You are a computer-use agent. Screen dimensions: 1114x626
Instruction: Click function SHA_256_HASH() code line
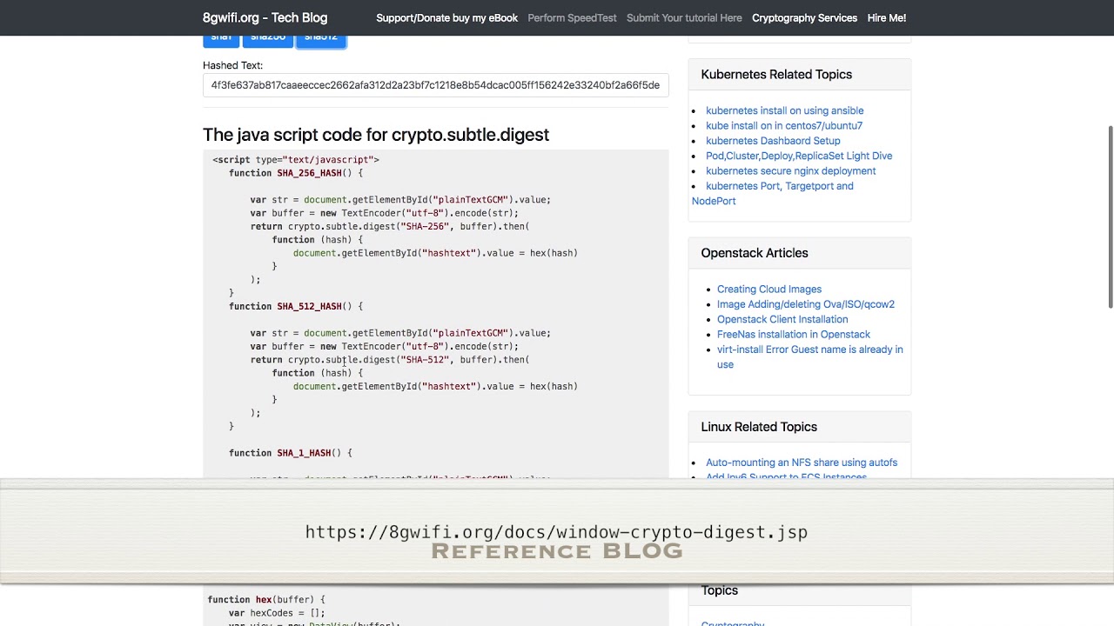click(296, 173)
